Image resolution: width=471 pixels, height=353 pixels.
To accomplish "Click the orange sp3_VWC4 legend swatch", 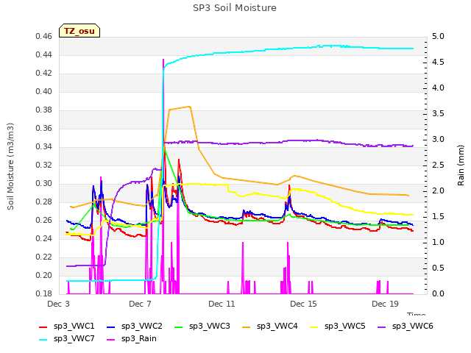I will (247, 327).
